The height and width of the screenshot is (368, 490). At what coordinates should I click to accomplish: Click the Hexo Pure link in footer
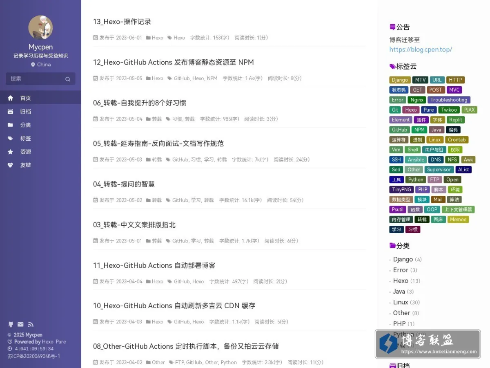pyautogui.click(x=54, y=342)
